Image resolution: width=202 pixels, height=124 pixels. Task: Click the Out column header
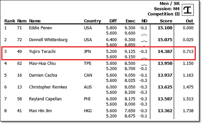(x=190, y=21)
